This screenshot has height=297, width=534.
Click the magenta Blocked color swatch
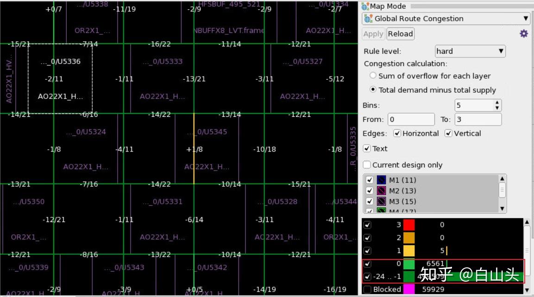click(x=408, y=289)
